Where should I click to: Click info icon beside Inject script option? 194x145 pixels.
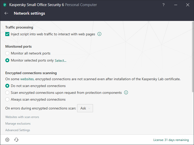click(x=99, y=34)
